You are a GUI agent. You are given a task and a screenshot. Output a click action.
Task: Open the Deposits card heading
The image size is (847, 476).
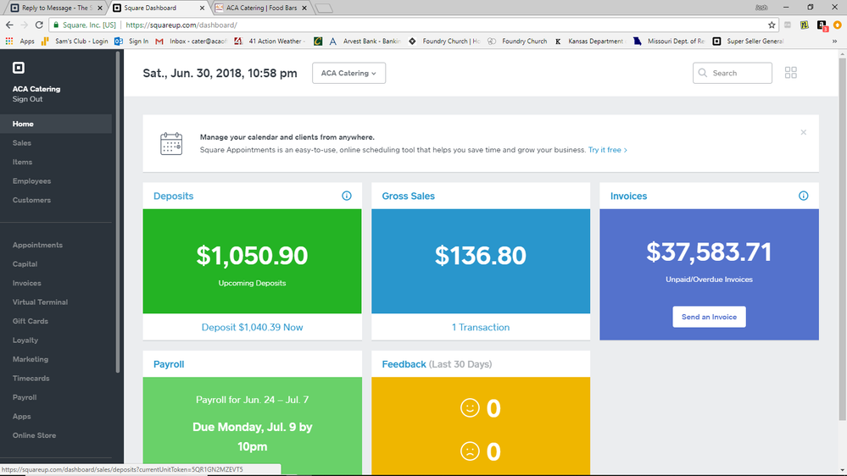click(174, 196)
